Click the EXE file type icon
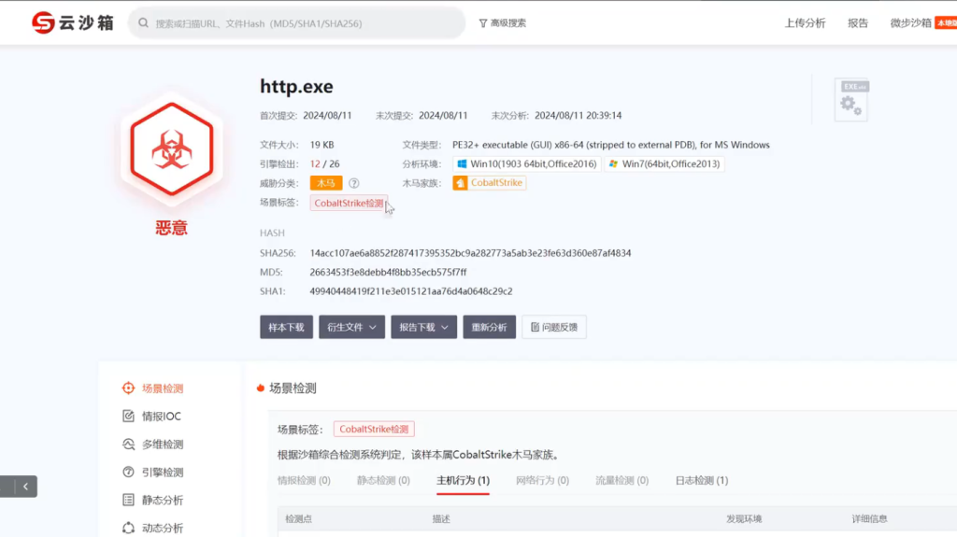Screen dimensions: 957x537 pyautogui.click(x=851, y=100)
